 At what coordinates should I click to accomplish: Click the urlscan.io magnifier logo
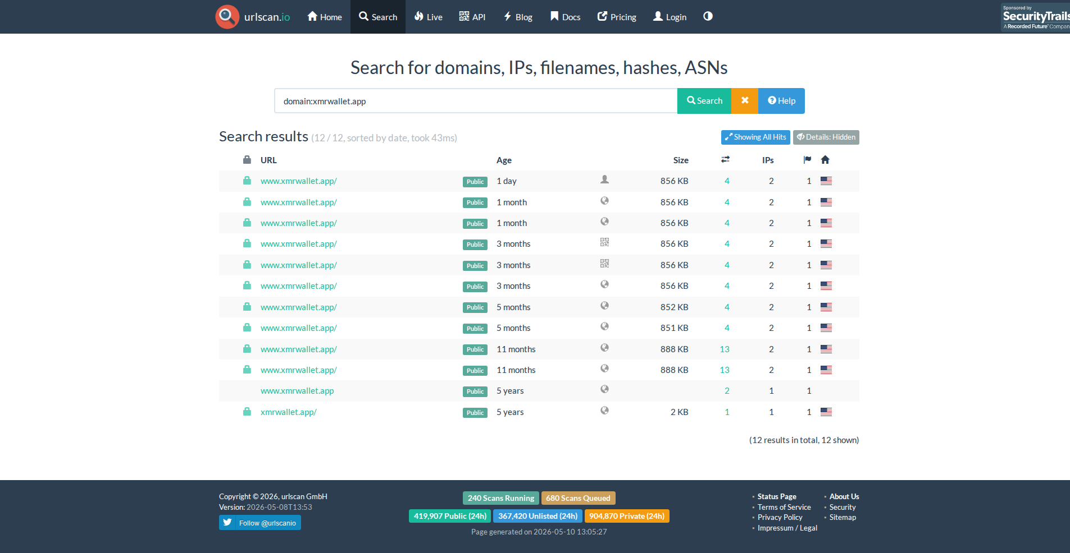227,17
